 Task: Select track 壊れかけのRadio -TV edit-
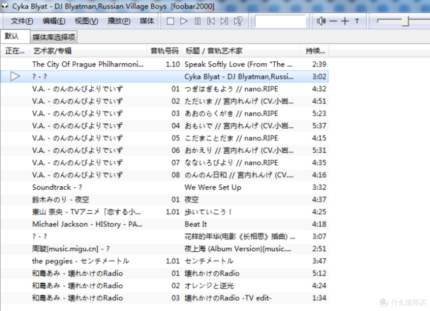pos(164,298)
